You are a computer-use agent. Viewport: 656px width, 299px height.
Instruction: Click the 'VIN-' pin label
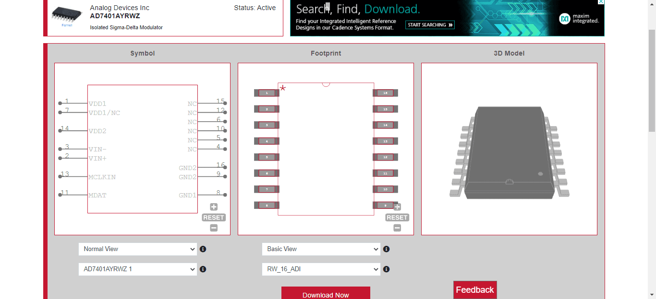click(x=97, y=149)
